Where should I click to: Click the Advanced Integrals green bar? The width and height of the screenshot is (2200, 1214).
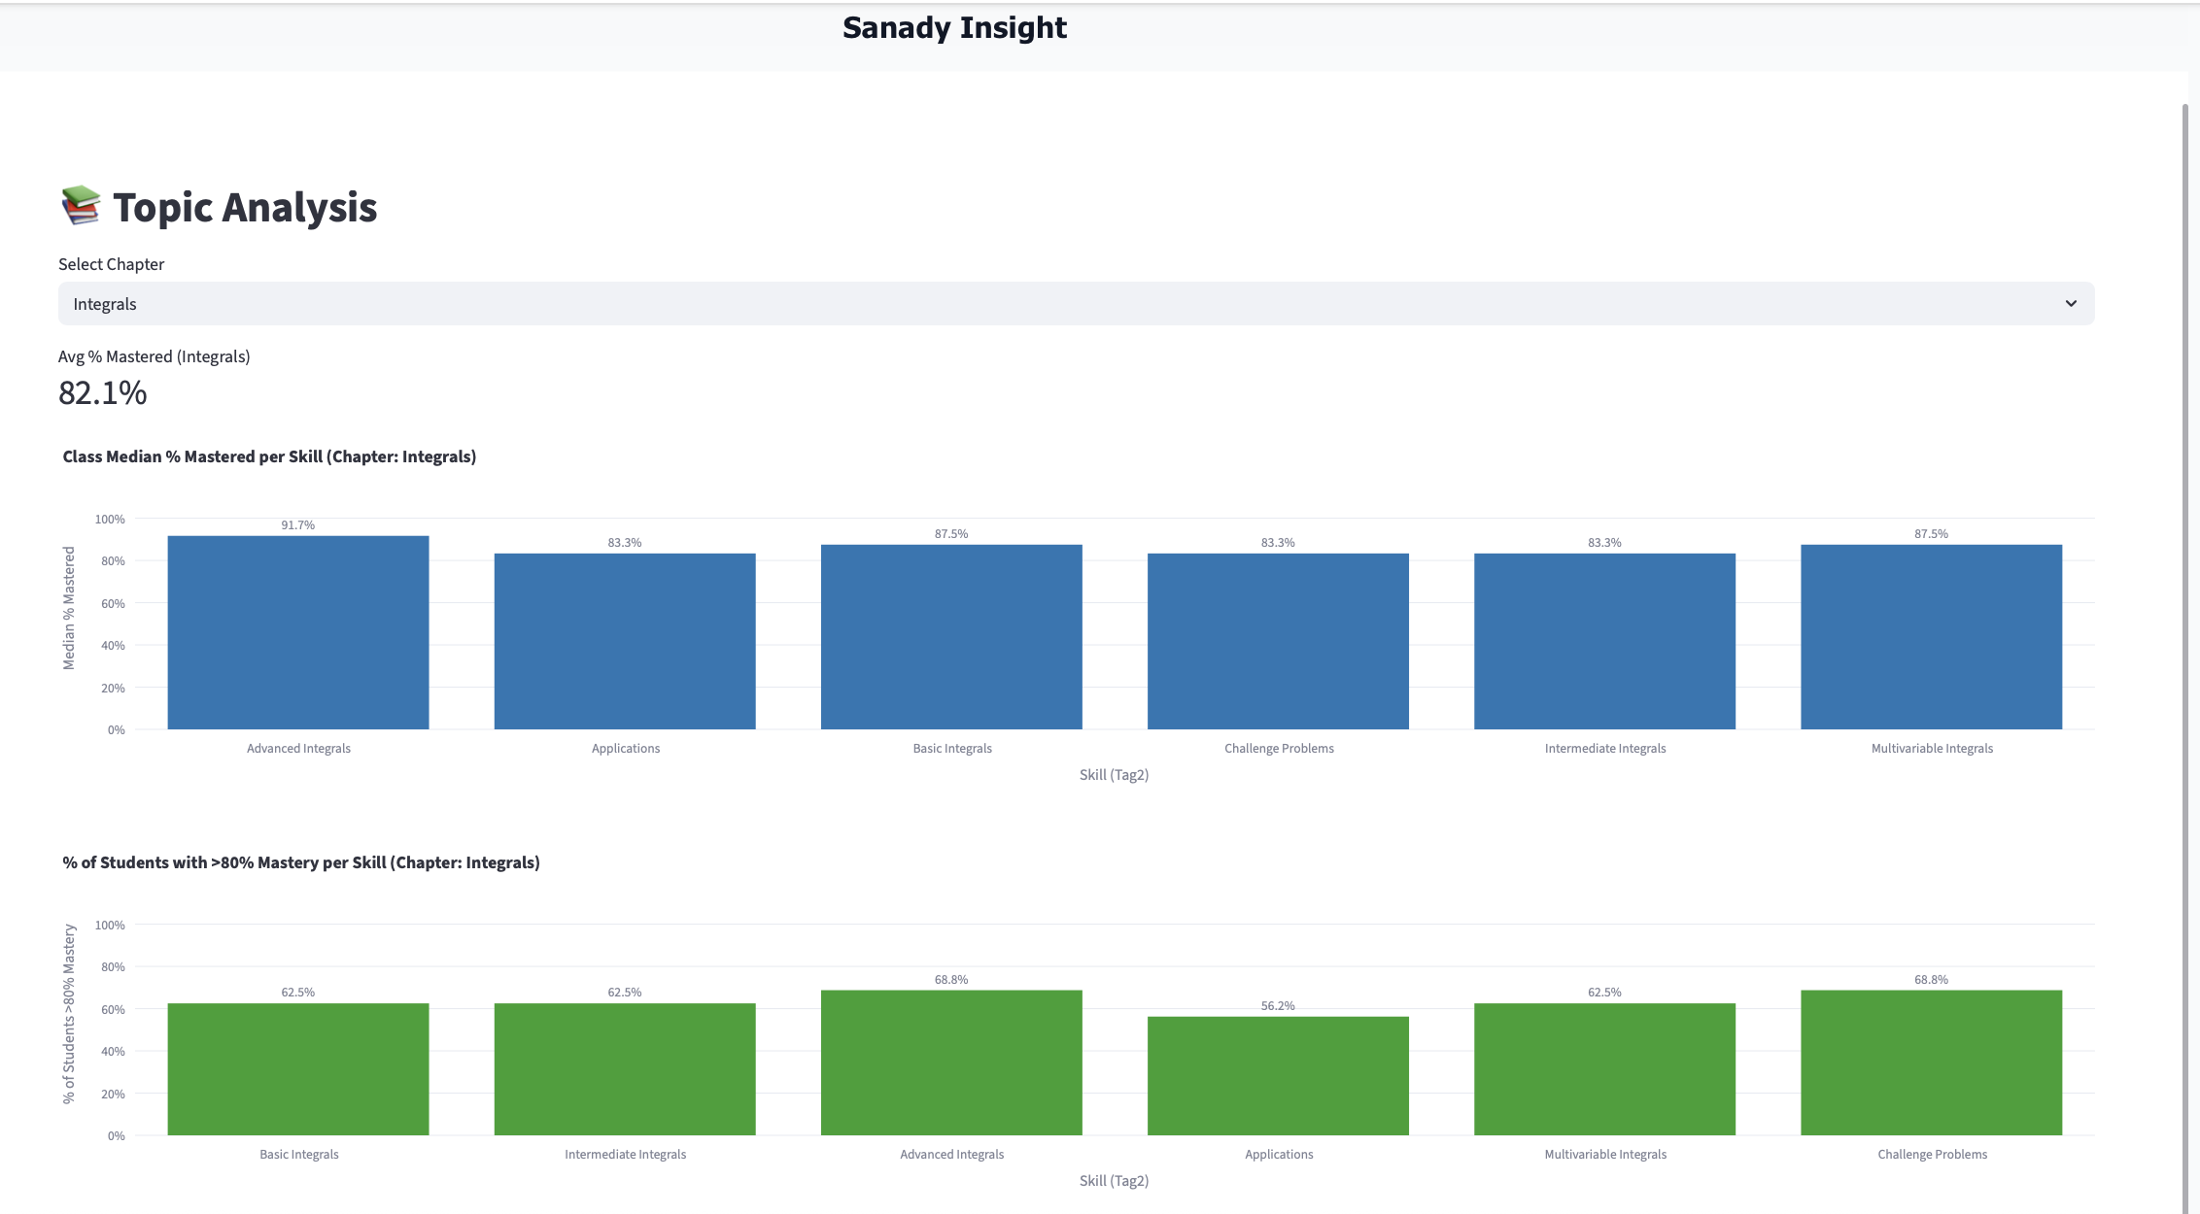pyautogui.click(x=951, y=1062)
